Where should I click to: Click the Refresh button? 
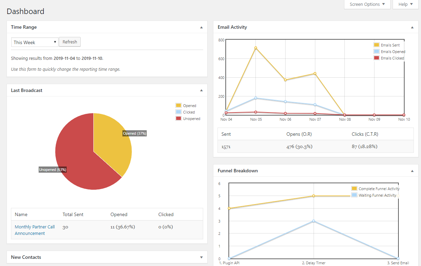(70, 42)
